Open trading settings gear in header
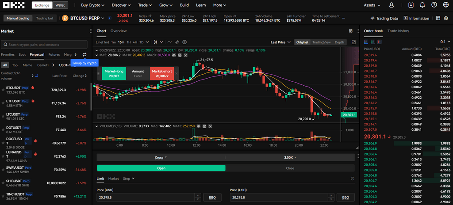Screen dimensions: 453x205 [x=446, y=18]
